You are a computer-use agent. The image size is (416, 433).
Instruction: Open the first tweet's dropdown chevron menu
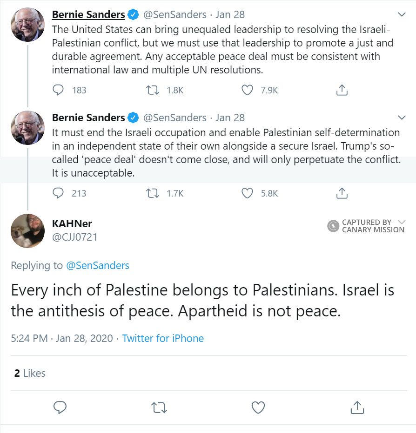402,14
